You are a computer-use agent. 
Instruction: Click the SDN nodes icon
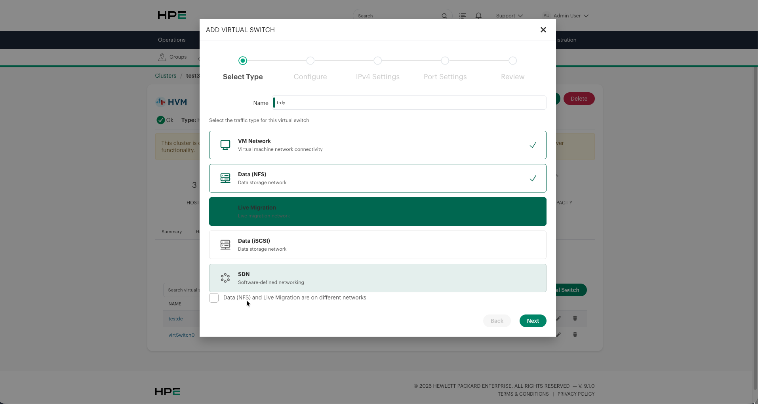tap(225, 278)
